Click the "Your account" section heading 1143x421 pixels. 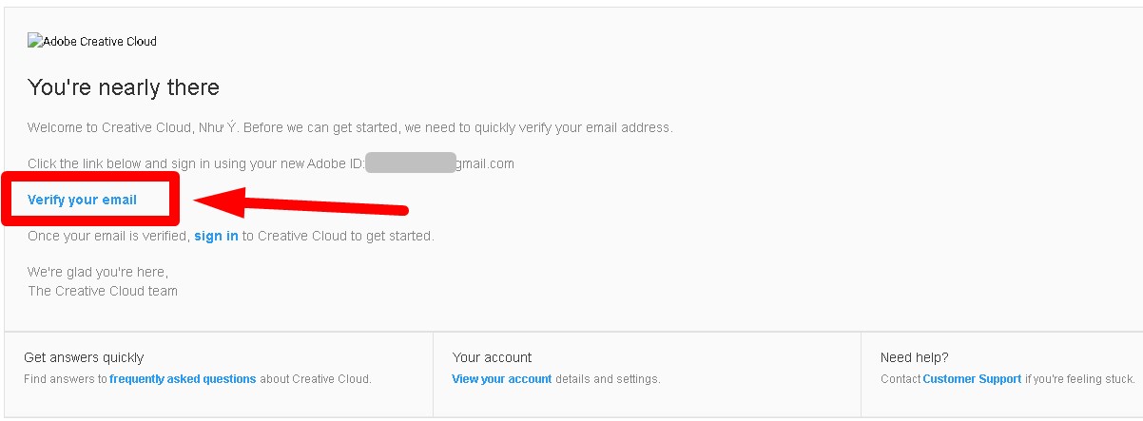(492, 357)
